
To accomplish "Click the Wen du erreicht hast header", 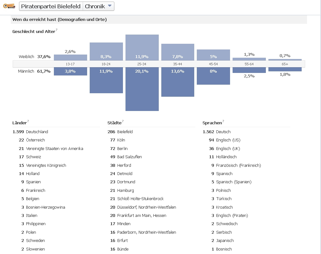I will 60,20.
